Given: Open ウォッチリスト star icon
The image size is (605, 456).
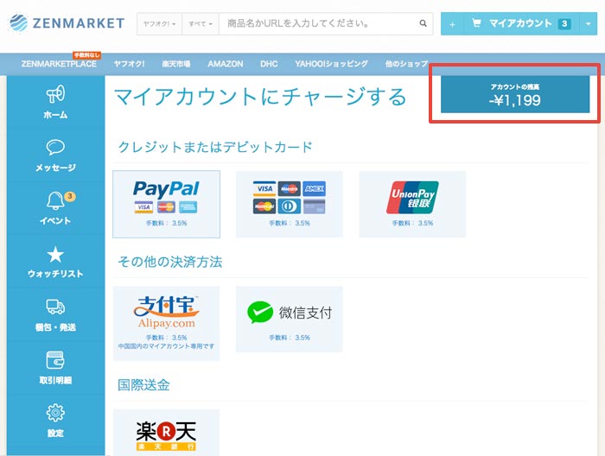Looking at the screenshot, I should (x=55, y=255).
